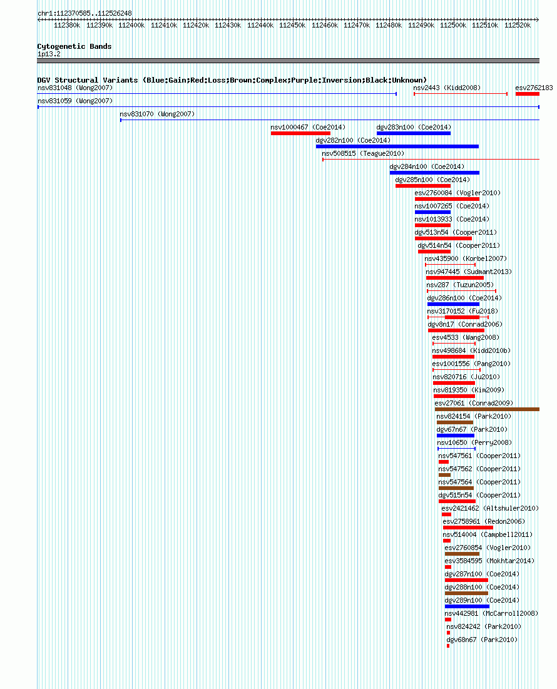Open nsv10650 (Perry2008) label

pyautogui.click(x=474, y=443)
